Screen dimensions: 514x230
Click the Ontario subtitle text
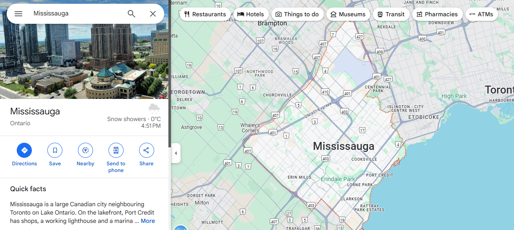(x=20, y=123)
